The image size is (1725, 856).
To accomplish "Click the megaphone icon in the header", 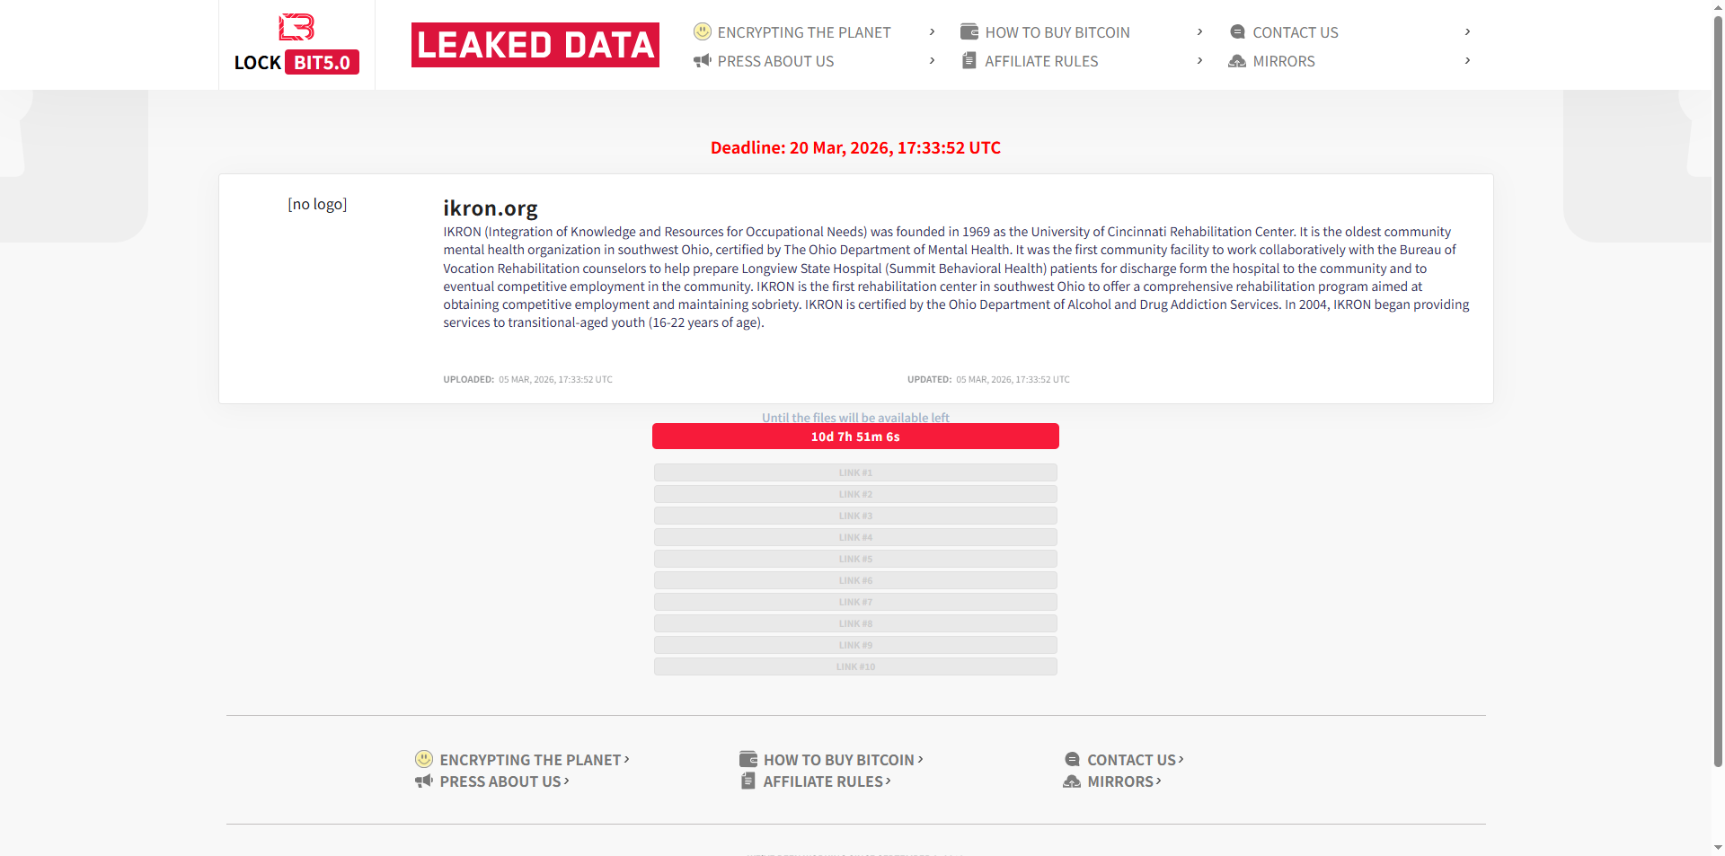I will pos(703,61).
